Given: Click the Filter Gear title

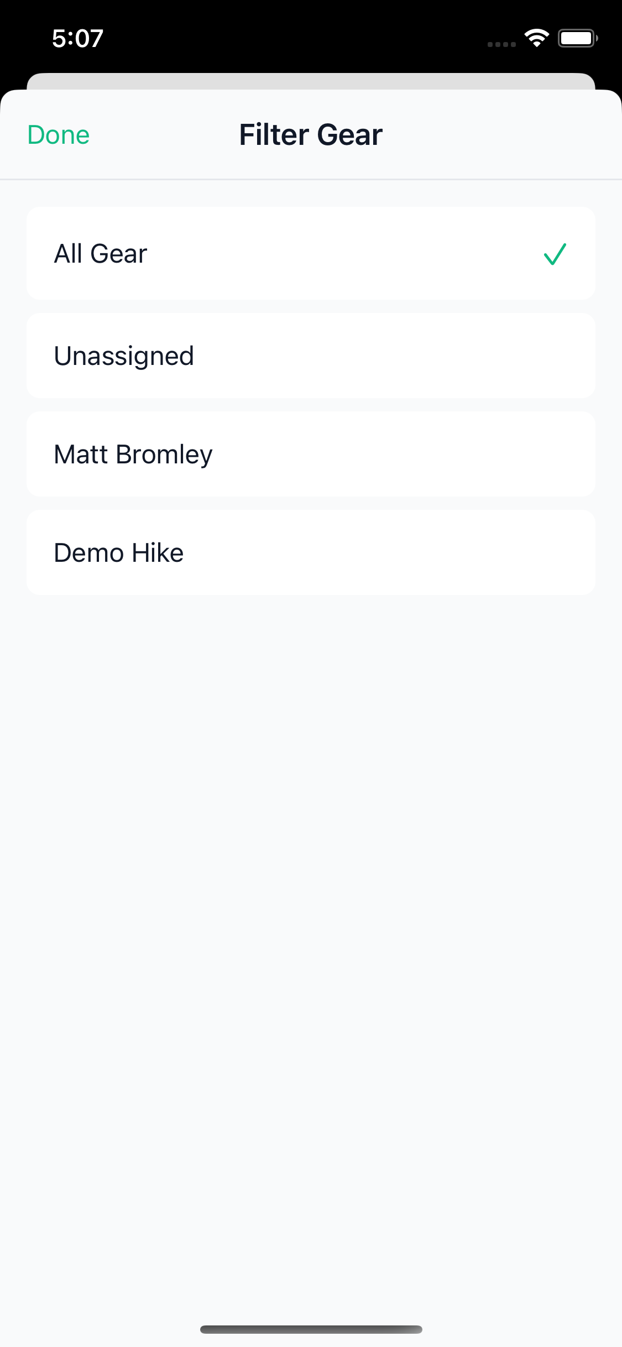Looking at the screenshot, I should click(x=311, y=135).
